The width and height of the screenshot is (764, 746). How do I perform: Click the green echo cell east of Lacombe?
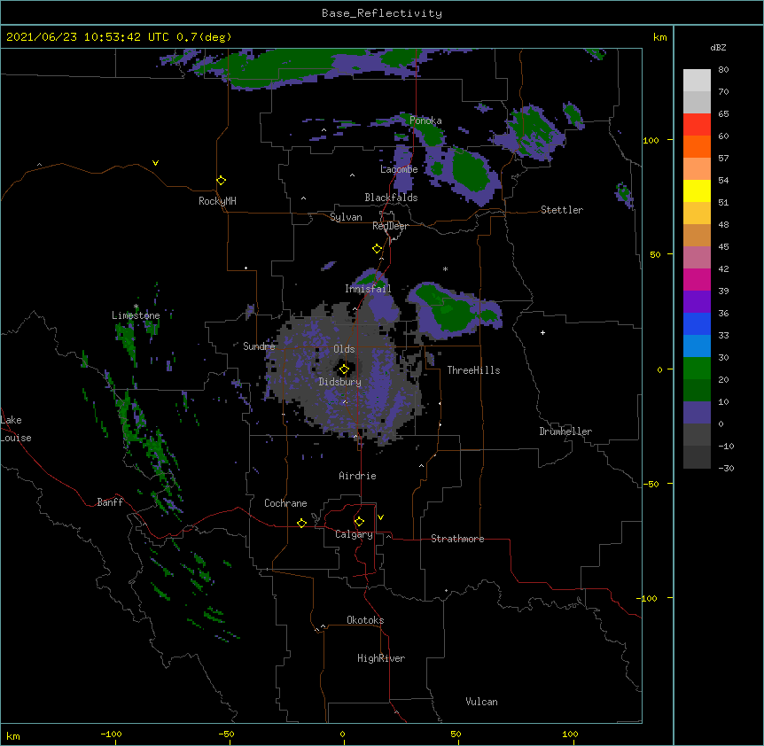coord(469,170)
